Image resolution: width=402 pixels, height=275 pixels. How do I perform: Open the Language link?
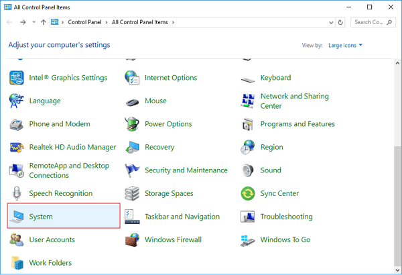45,101
